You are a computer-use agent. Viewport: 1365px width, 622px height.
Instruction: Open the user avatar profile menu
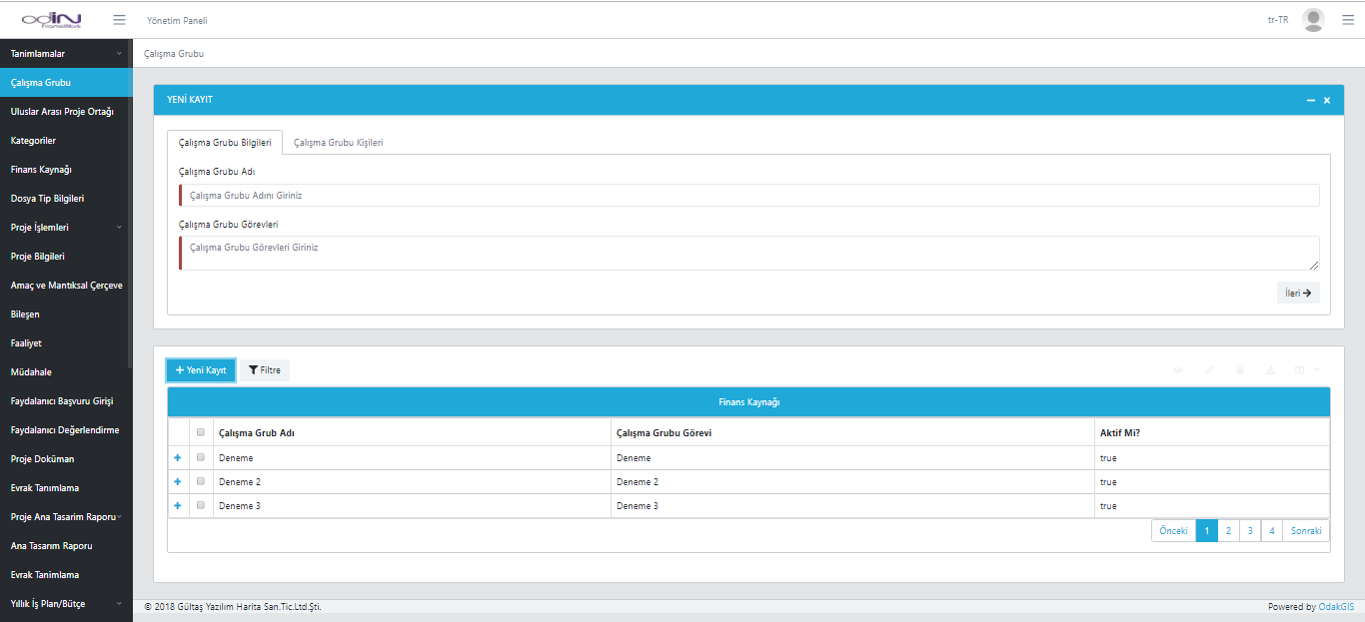(1313, 20)
